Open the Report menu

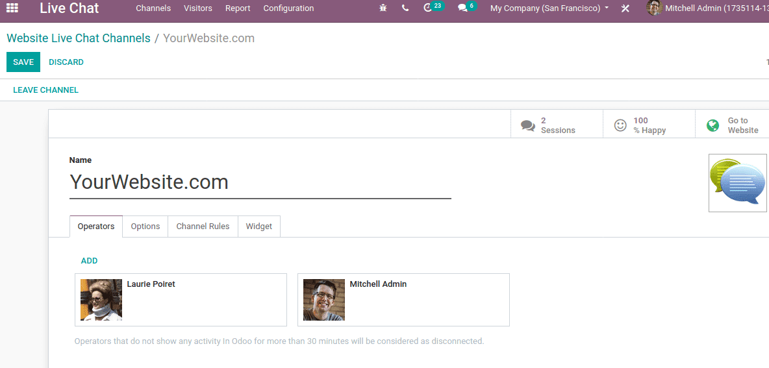coord(238,8)
